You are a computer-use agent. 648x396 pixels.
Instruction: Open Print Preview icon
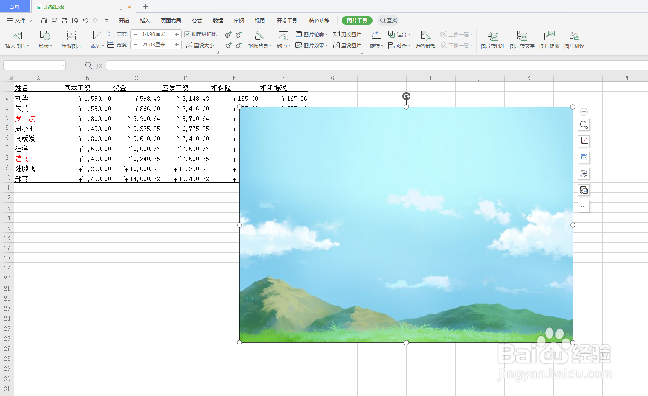pyautogui.click(x=75, y=21)
